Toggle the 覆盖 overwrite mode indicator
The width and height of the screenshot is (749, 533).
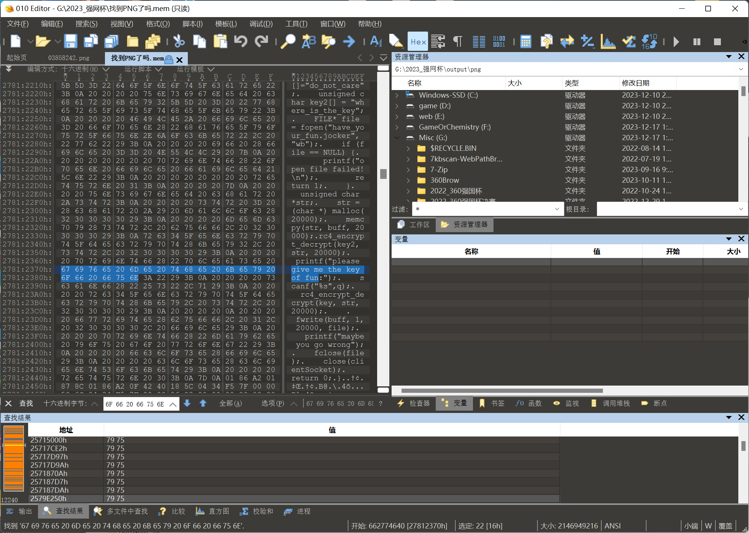tap(725, 526)
